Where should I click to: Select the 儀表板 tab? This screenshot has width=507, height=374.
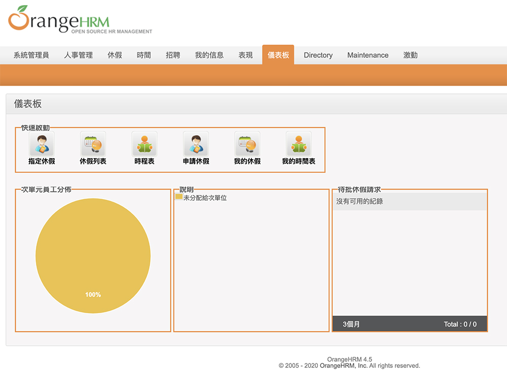[x=278, y=55]
